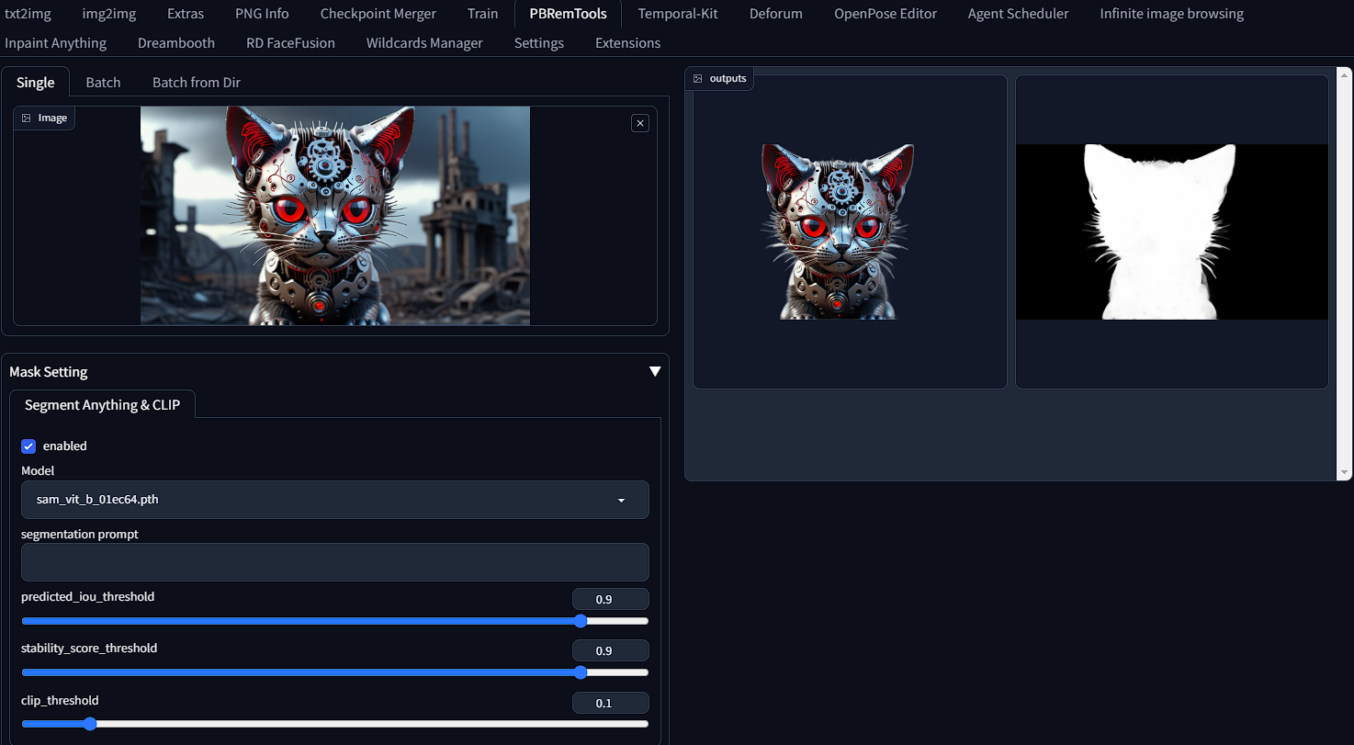The width and height of the screenshot is (1354, 745).
Task: Select the white mask output thumbnail
Action: 1171,231
